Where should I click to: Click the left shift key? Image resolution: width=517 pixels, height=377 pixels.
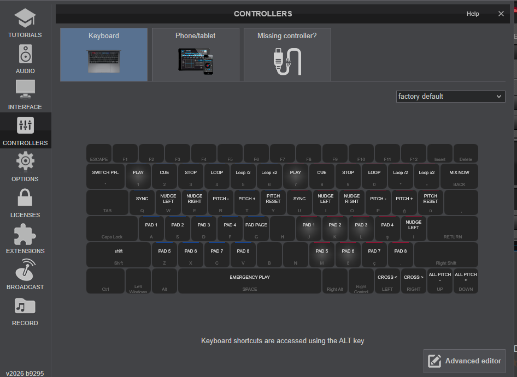(119, 255)
